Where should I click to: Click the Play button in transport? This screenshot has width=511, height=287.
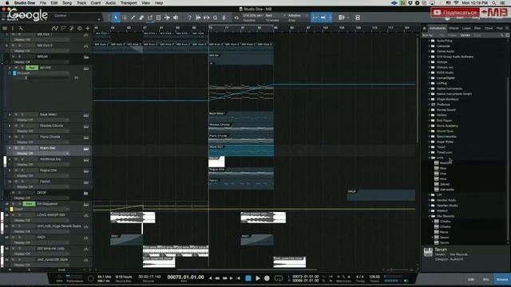pos(258,278)
